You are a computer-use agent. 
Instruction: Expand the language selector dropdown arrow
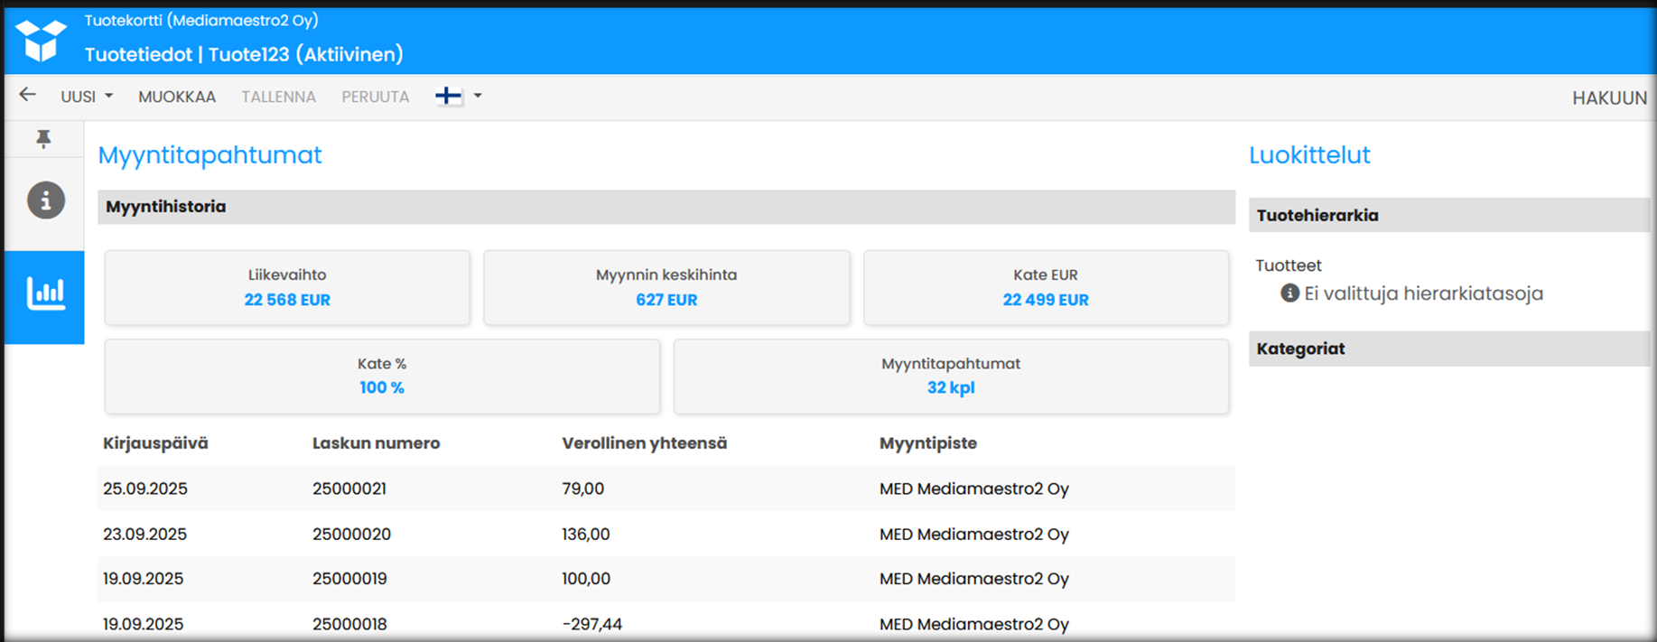[478, 97]
